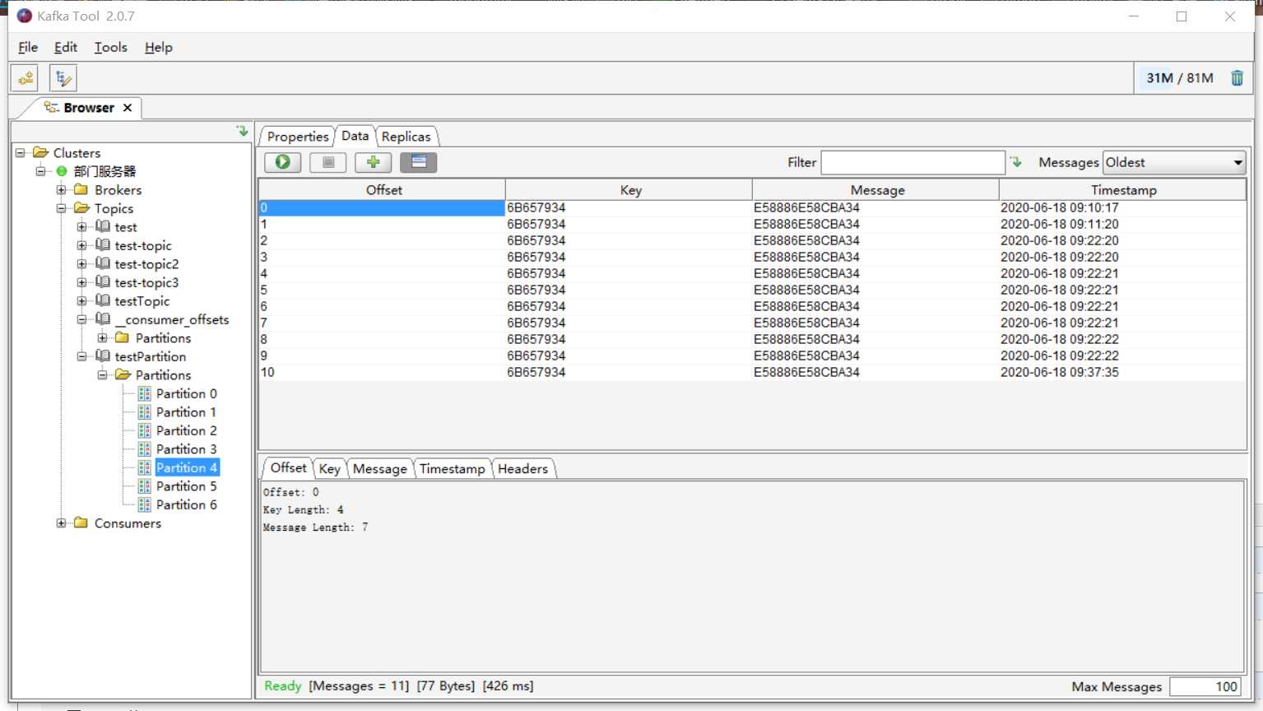The image size is (1263, 711).
Task: Click the Timestamp column header
Action: pyautogui.click(x=1123, y=190)
